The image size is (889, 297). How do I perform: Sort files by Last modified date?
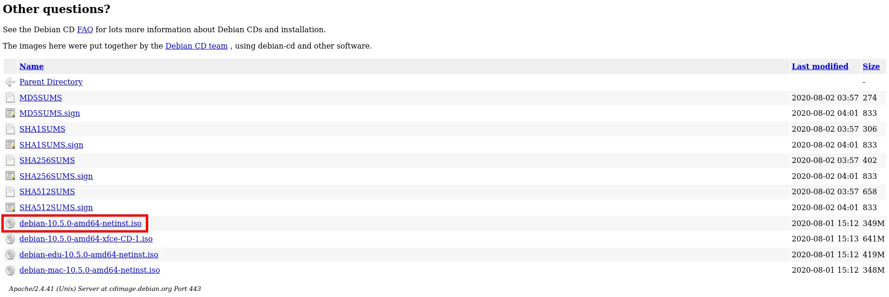tap(819, 66)
